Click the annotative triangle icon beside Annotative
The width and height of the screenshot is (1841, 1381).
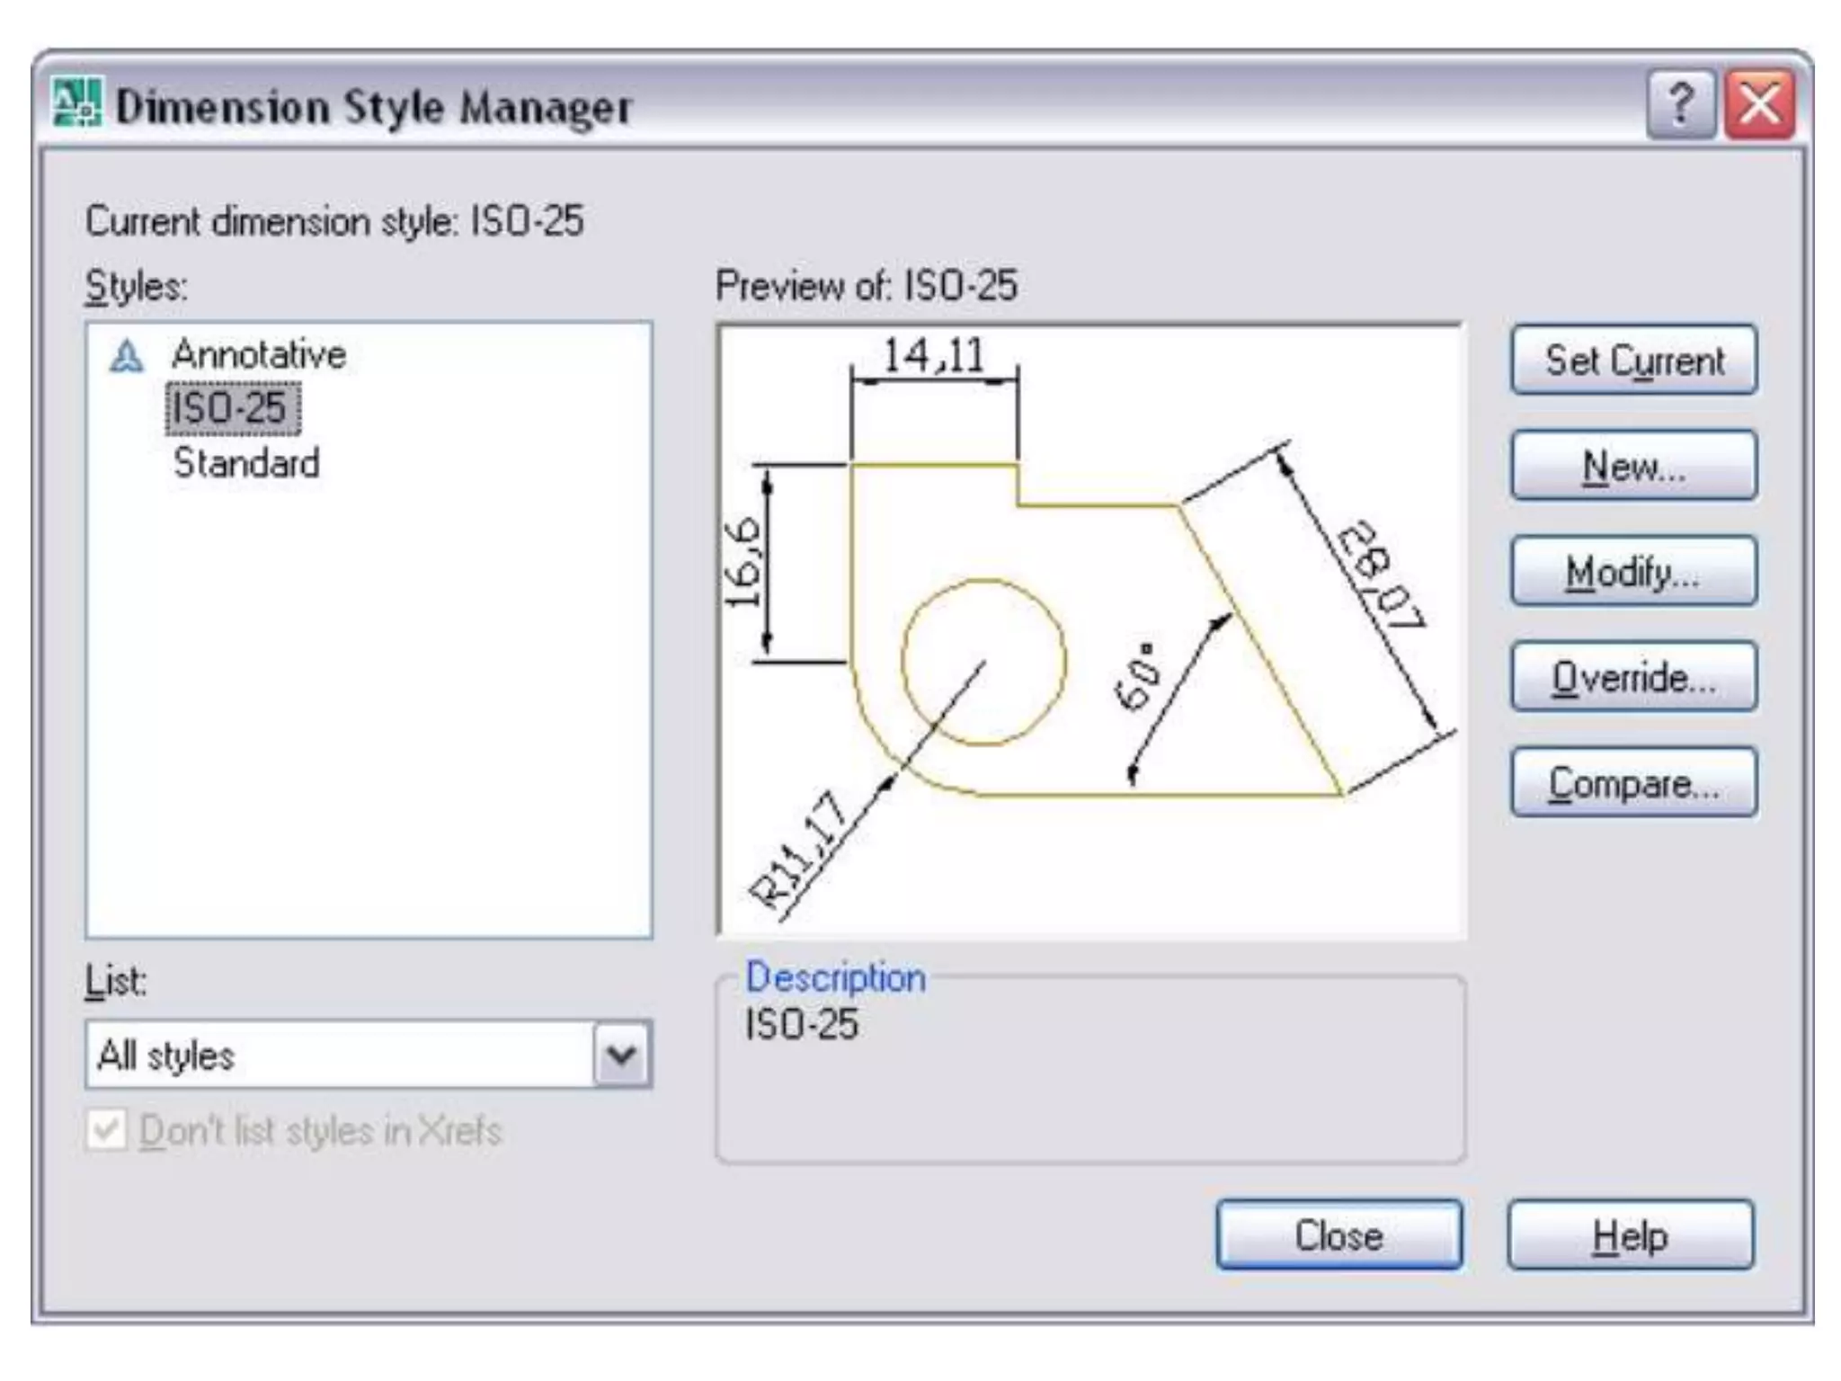point(126,356)
